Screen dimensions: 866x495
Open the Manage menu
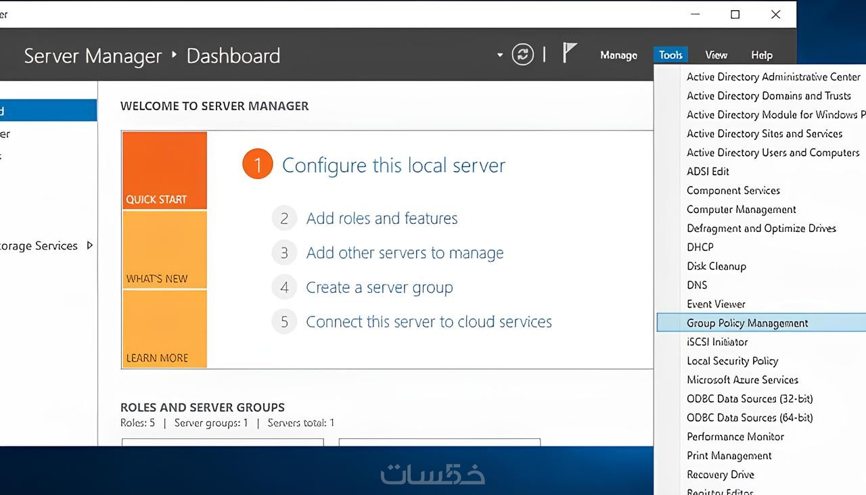tap(618, 55)
